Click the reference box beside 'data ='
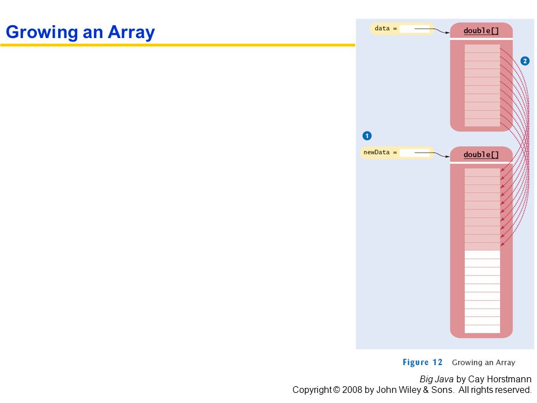This screenshot has height=403, width=537. (414, 29)
